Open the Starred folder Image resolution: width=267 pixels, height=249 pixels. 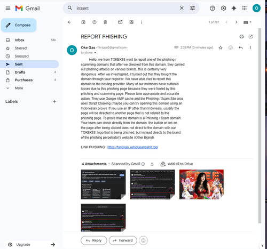pyautogui.click(x=29, y=48)
